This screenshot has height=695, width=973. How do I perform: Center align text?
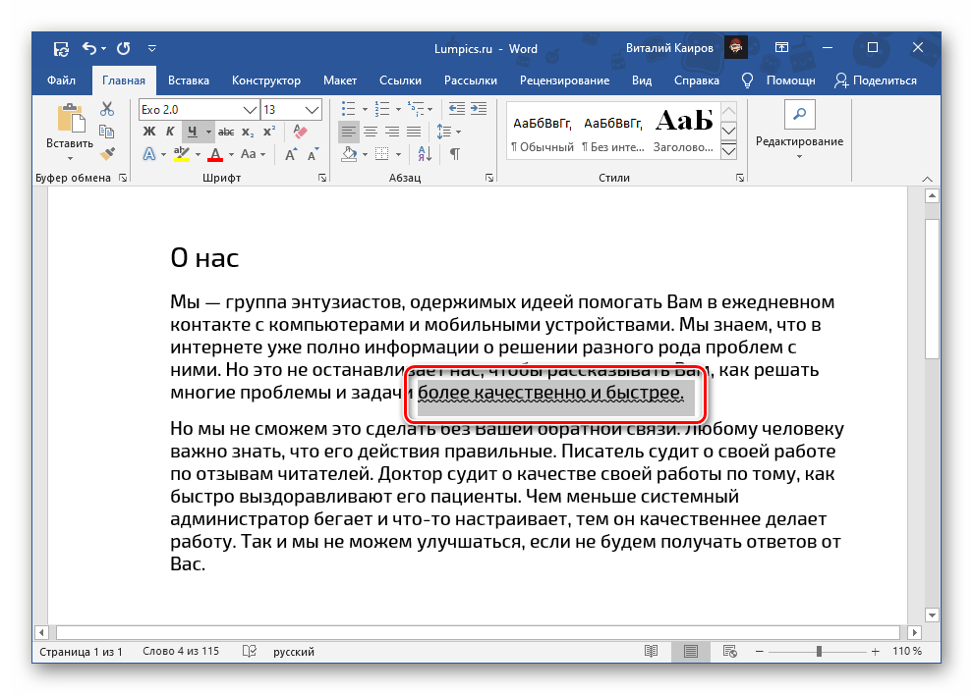(x=371, y=132)
